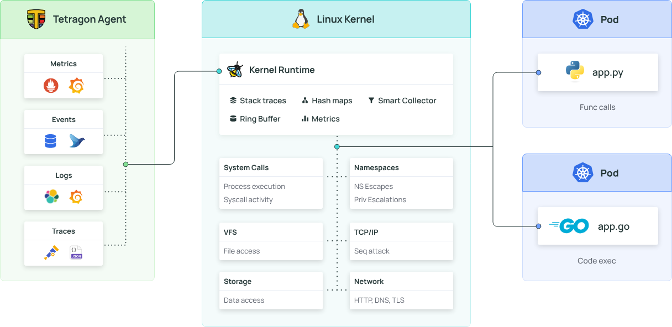Click the Prometheus icon under Metrics
The width and height of the screenshot is (672, 327).
[51, 86]
